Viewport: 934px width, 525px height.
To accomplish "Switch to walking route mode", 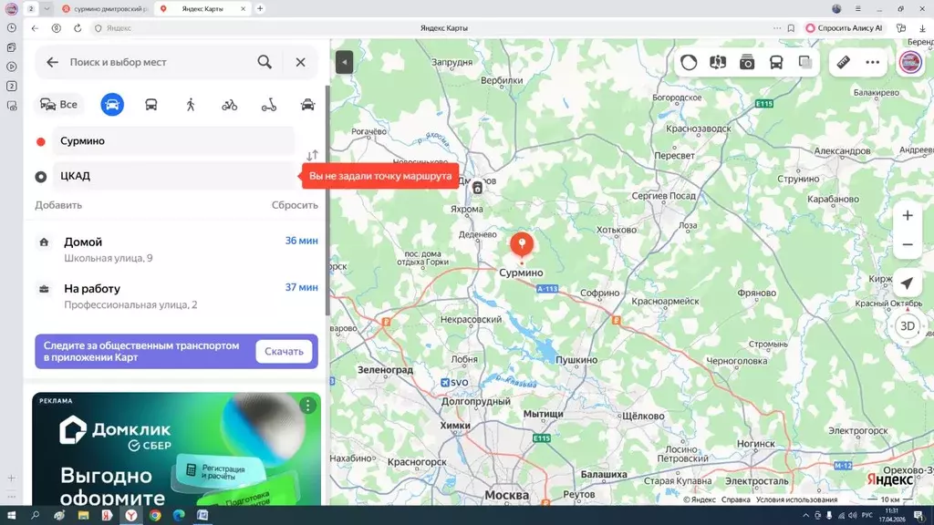I will [x=191, y=105].
